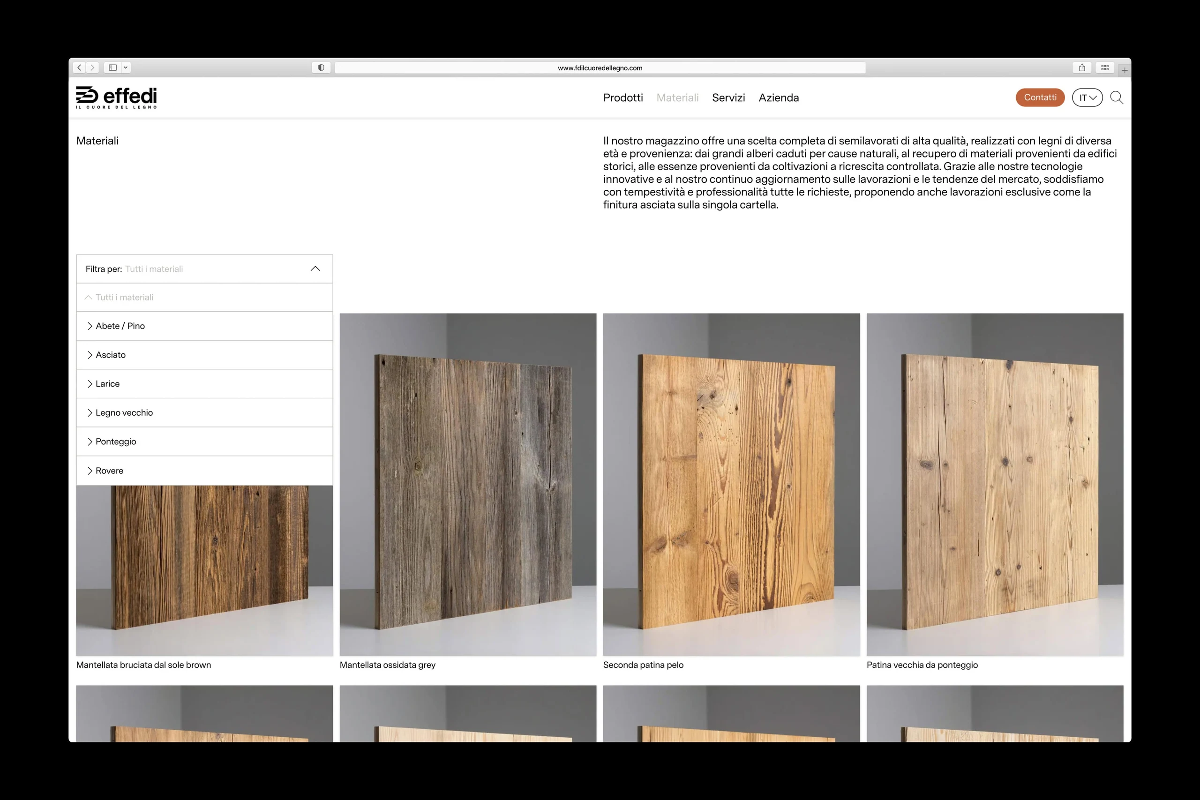Open the Azienda menu
The height and width of the screenshot is (800, 1200).
coord(779,97)
